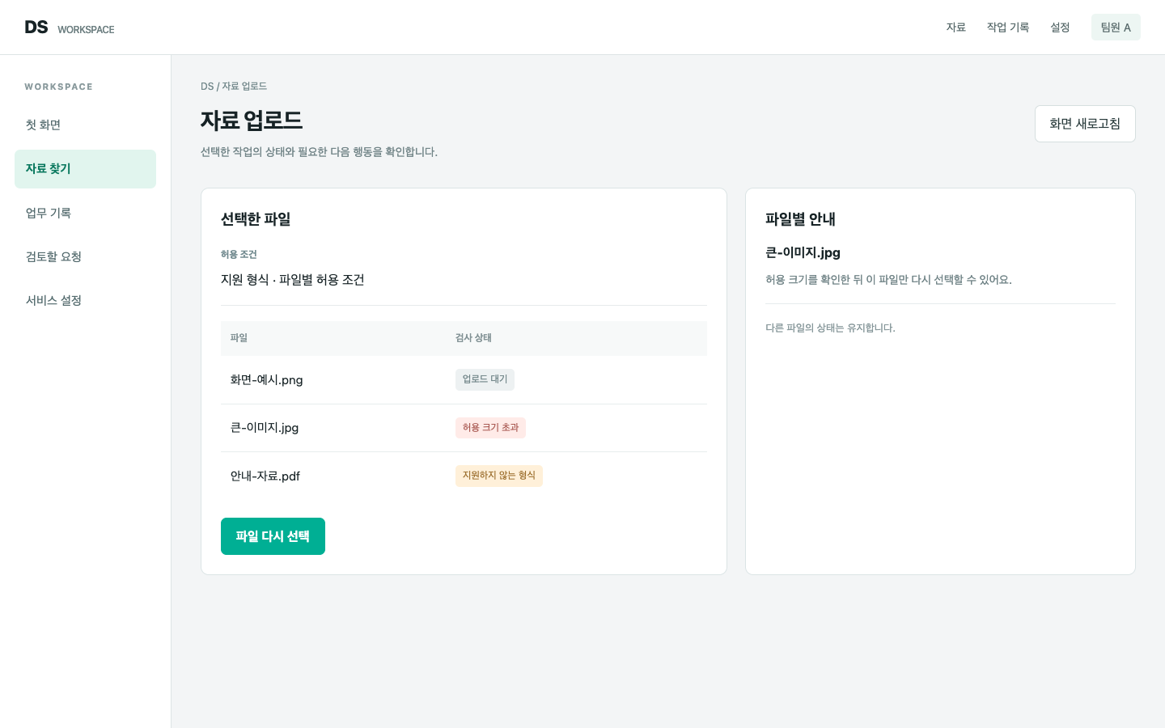Screen dimensions: 1165x728
Task: Click the 지원하지 않는 형식 status badge
Action: pyautogui.click(x=498, y=476)
